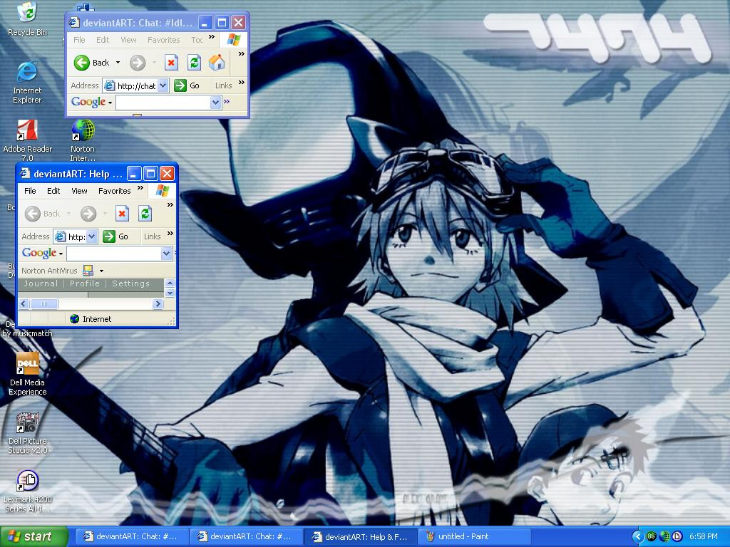The height and width of the screenshot is (547, 730).
Task: Click the Settings link in Help window
Action: (x=131, y=283)
